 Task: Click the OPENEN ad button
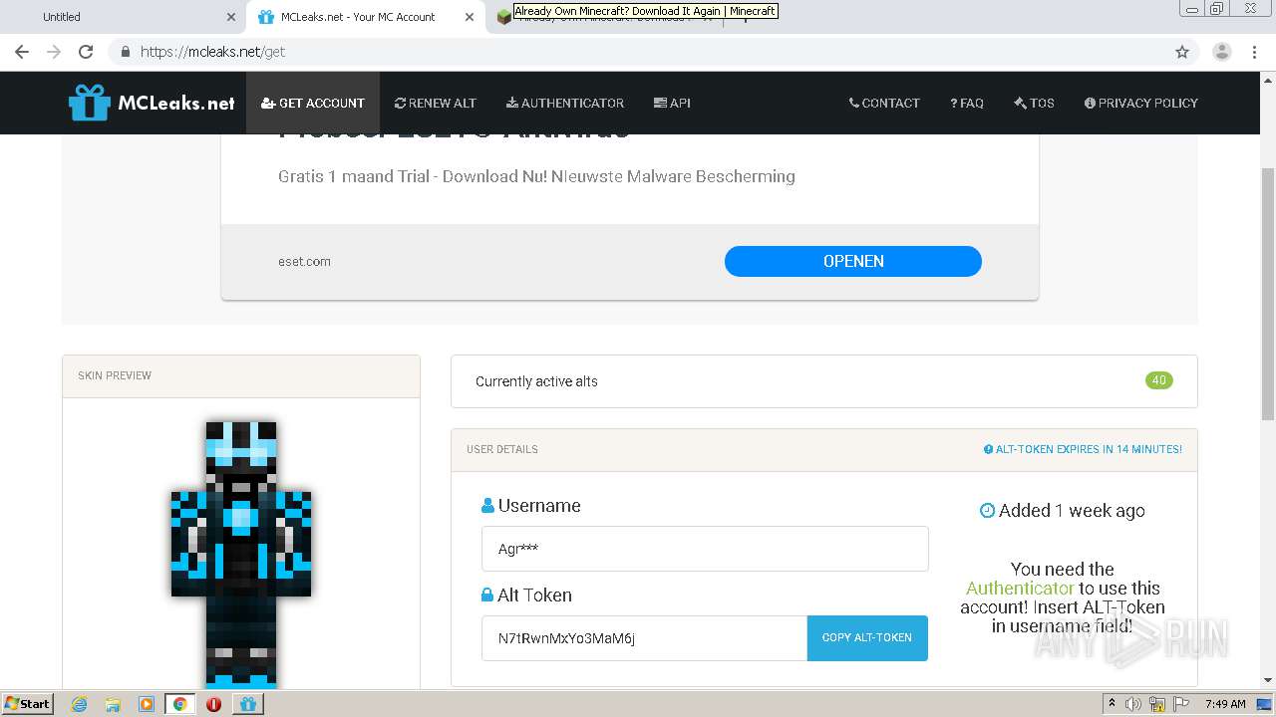coord(853,261)
